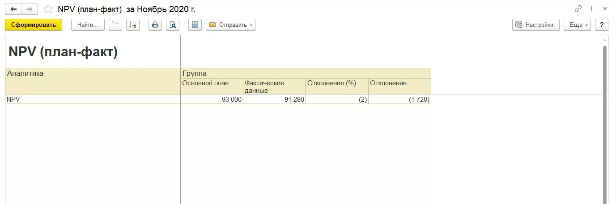616x204 pixels.
Task: Open the Еще dropdown menu
Action: tap(577, 25)
